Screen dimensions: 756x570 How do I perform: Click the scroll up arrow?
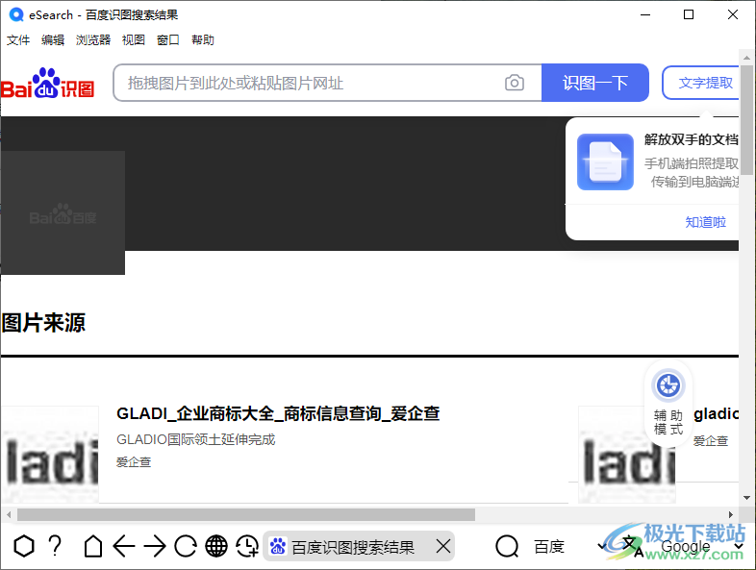point(746,58)
